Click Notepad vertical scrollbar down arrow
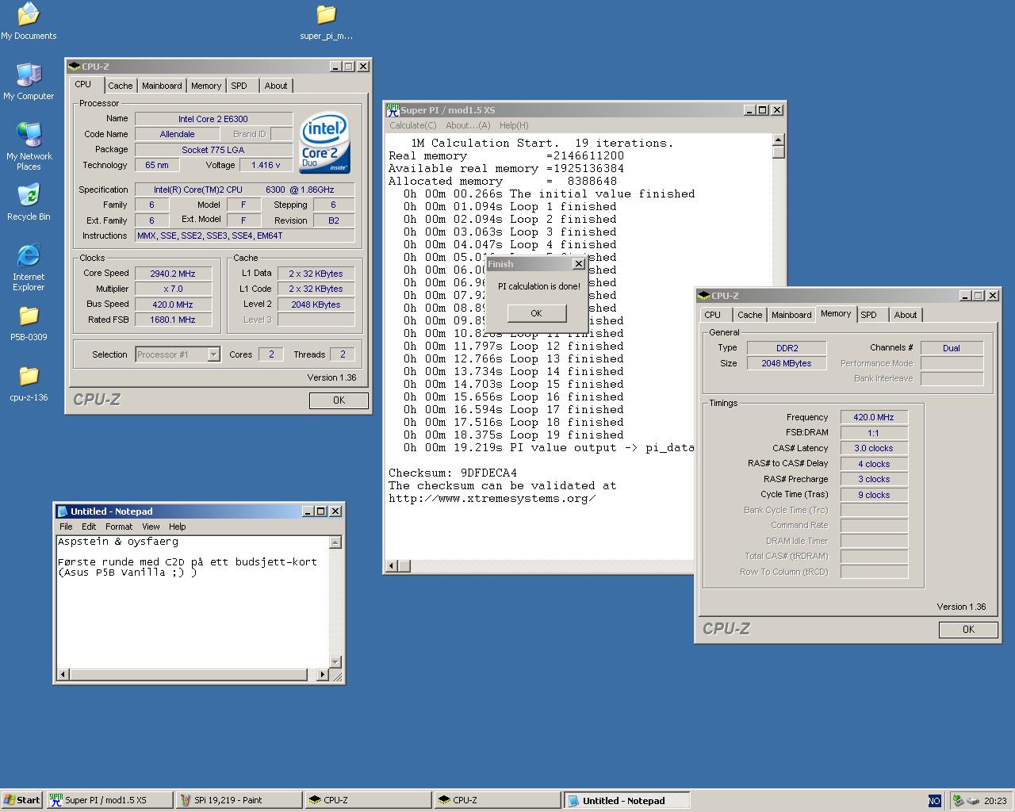 click(x=335, y=662)
